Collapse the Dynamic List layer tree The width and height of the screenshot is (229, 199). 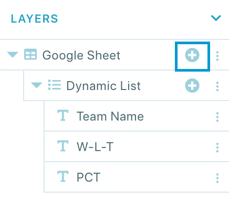(x=37, y=85)
